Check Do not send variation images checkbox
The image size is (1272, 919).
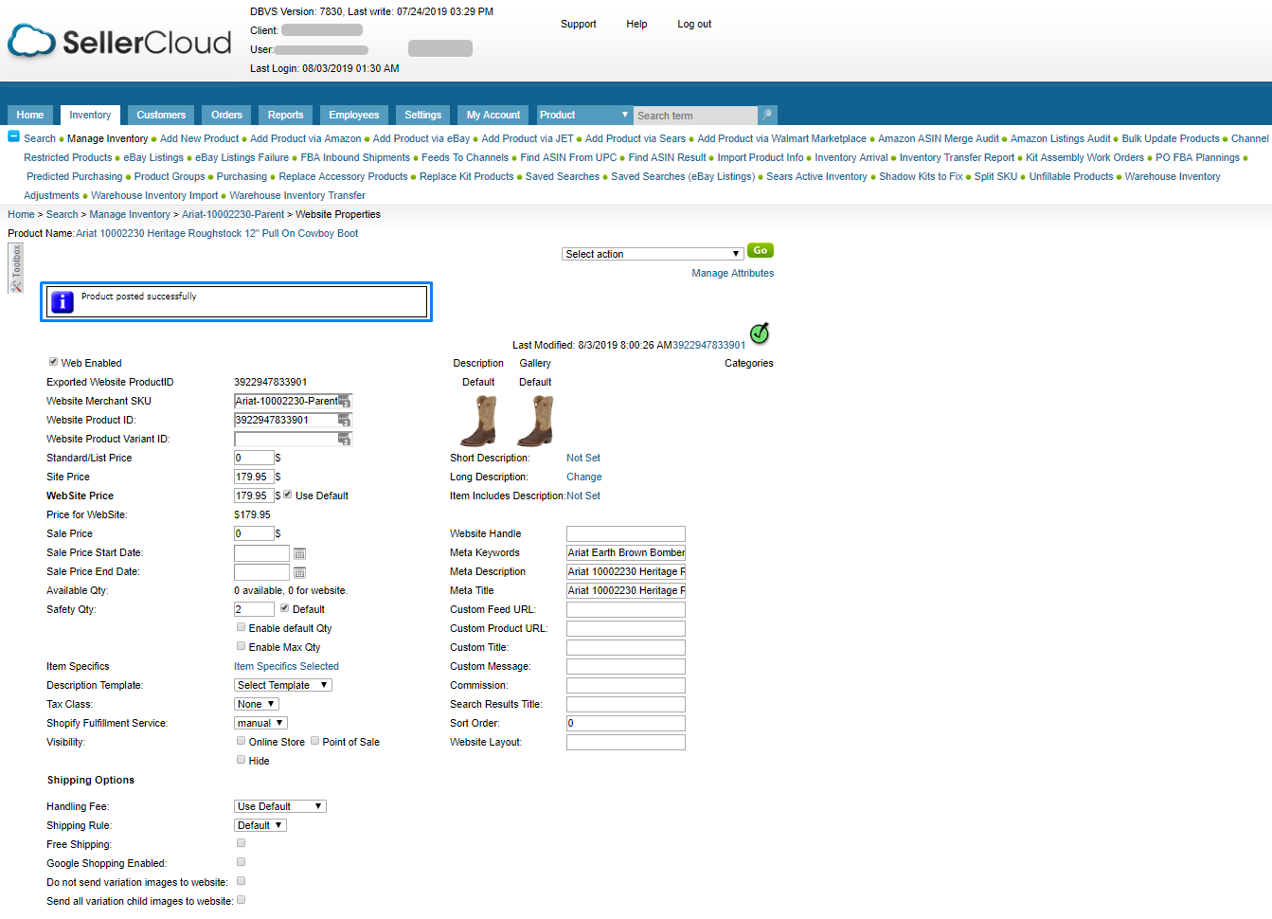(241, 881)
